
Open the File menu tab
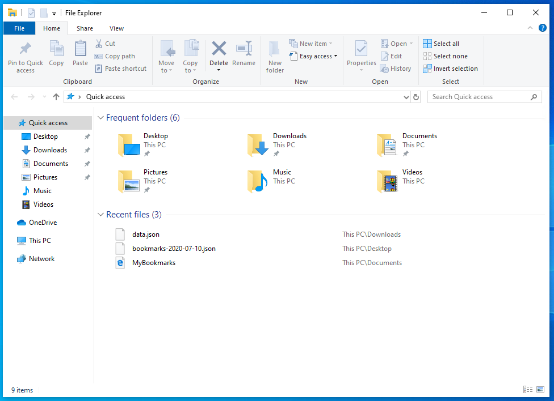point(19,28)
